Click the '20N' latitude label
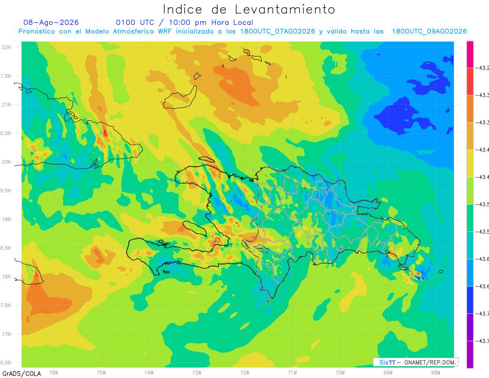489x378 pixels. [x=6, y=162]
